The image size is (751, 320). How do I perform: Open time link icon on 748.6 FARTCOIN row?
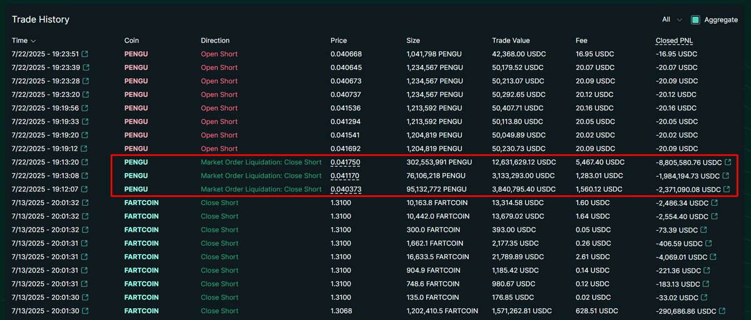click(86, 284)
